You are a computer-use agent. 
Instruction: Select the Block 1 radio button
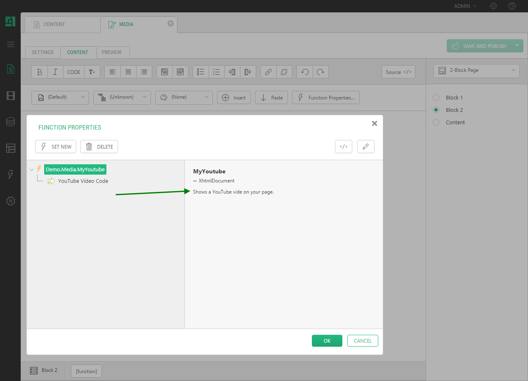[x=436, y=97]
